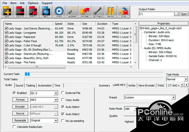This screenshot has height=132, width=189.
Task: Click the browse (...) output folder button
Action: click(176, 14)
